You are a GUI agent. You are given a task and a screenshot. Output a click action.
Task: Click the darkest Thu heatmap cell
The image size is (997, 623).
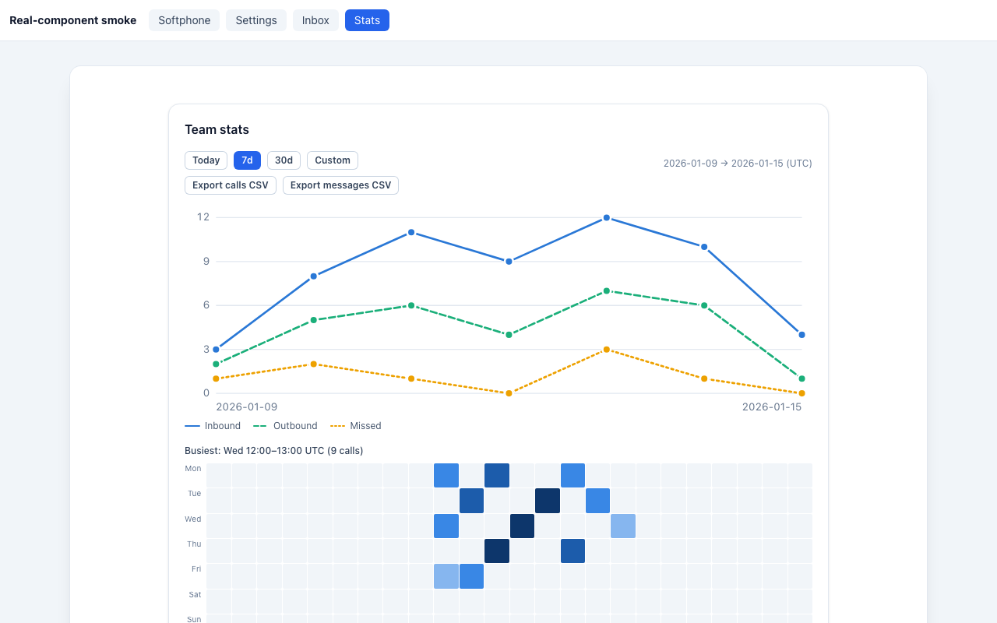pos(497,551)
